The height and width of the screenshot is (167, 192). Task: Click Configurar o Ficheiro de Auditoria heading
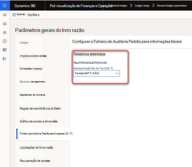coord(127,42)
